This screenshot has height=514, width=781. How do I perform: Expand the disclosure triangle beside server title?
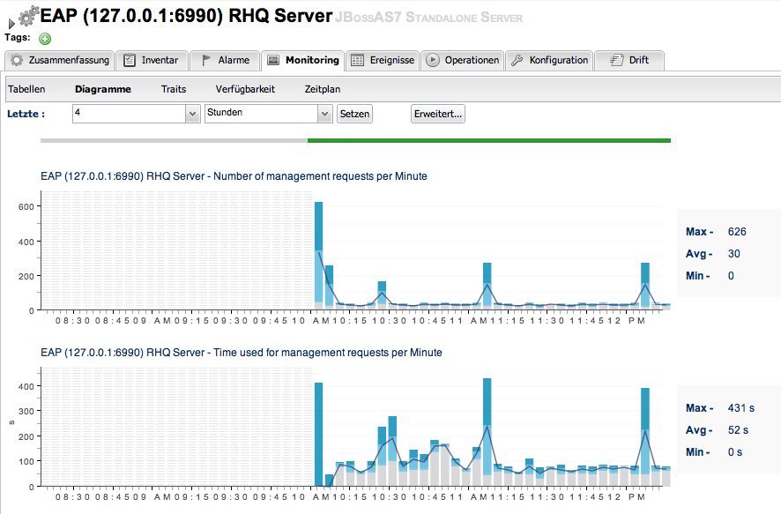pyautogui.click(x=11, y=24)
